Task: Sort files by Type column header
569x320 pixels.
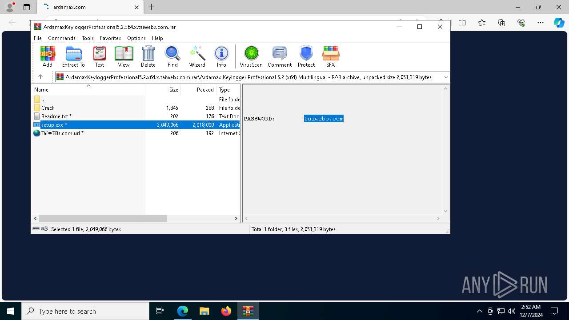Action: (x=228, y=89)
